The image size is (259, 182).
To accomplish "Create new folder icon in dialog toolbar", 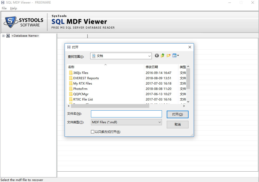I will click(x=169, y=56).
